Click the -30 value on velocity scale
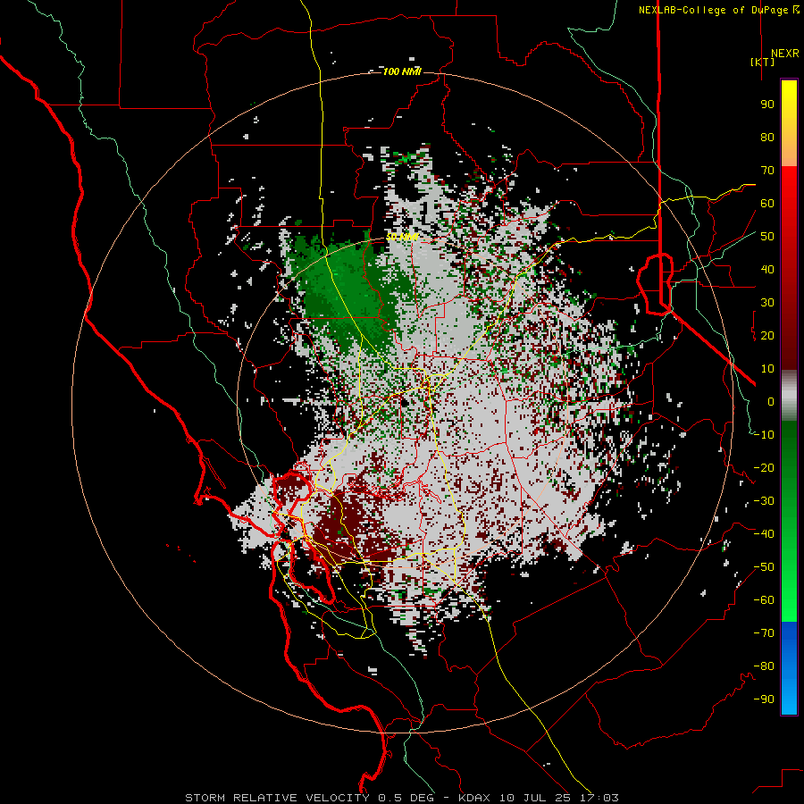Viewport: 804px width, 804px height. click(764, 501)
